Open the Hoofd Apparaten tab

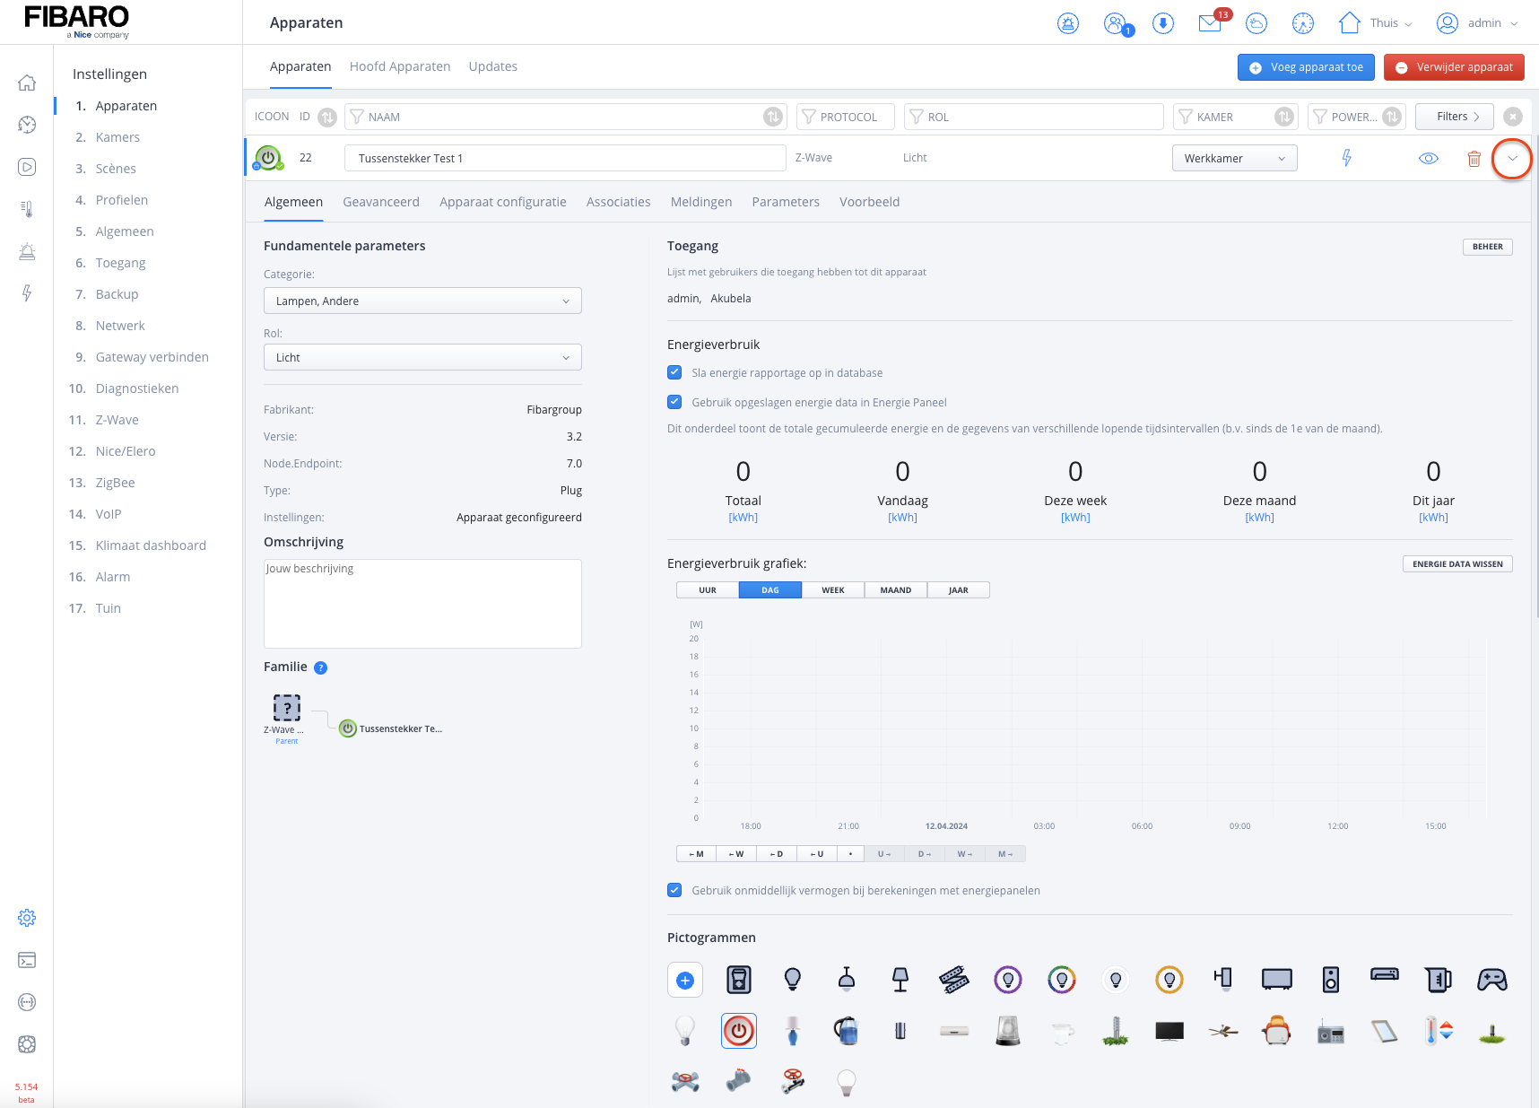(x=400, y=66)
